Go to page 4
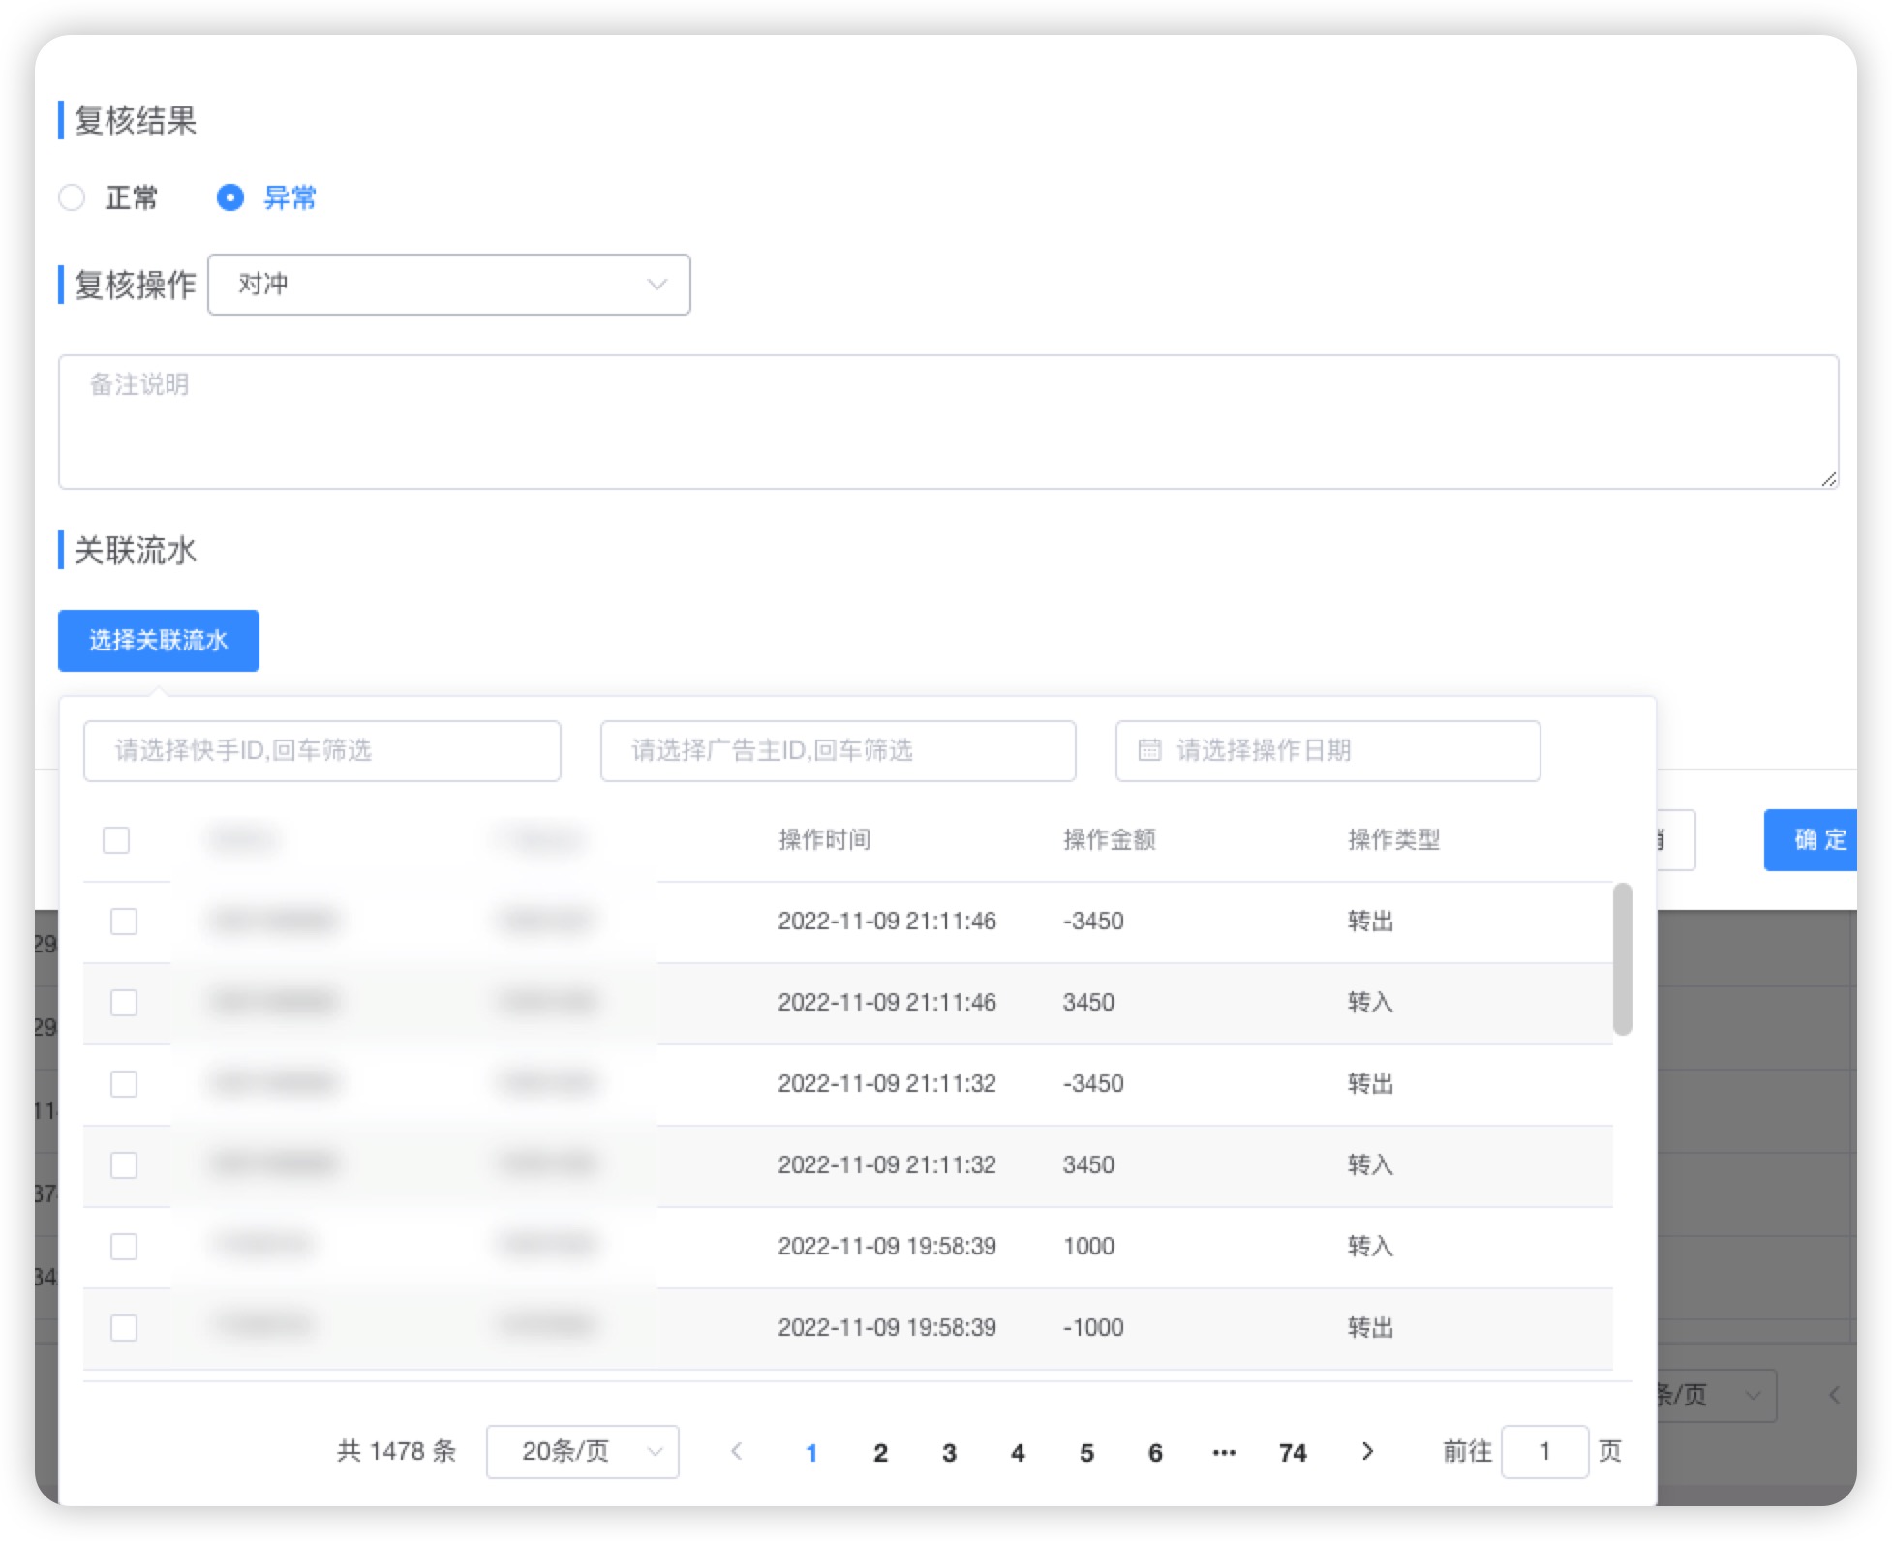Screen dimensions: 1892x1541 click(1018, 1452)
